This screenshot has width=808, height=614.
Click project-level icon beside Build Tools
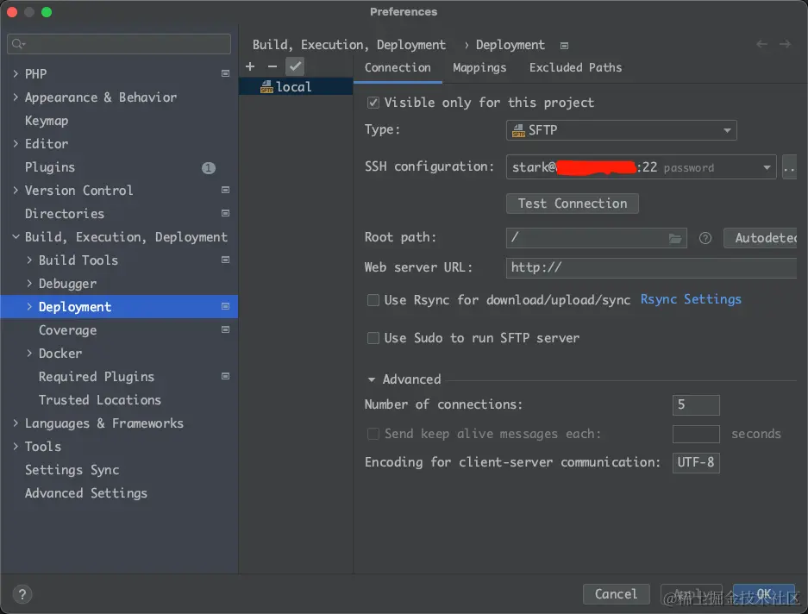click(x=225, y=260)
